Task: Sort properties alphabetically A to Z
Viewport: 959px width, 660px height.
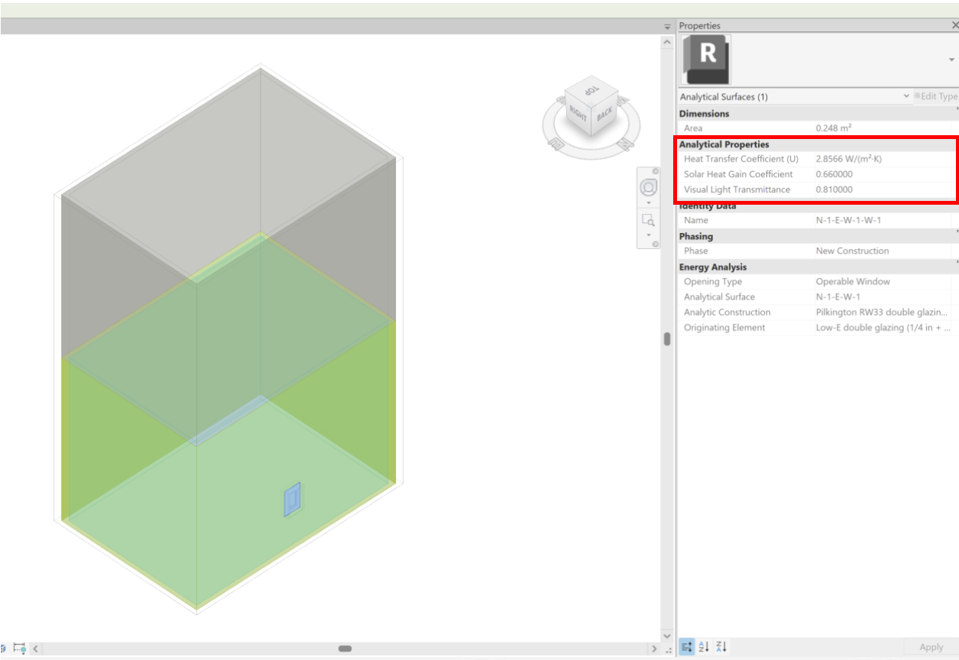Action: point(704,646)
